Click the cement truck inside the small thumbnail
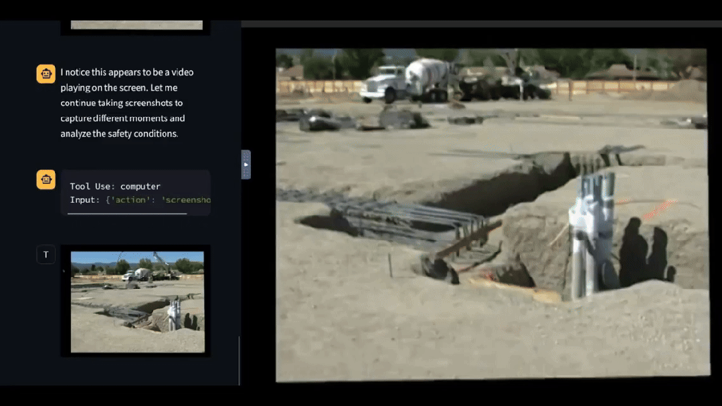 [x=142, y=274]
